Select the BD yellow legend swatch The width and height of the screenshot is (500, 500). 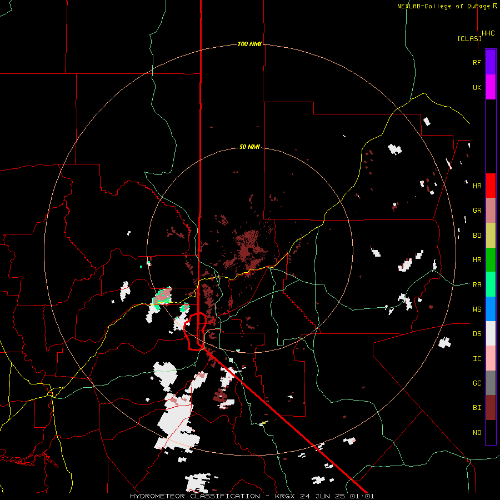pos(491,236)
